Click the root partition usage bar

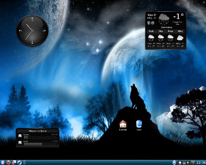pos(41,144)
